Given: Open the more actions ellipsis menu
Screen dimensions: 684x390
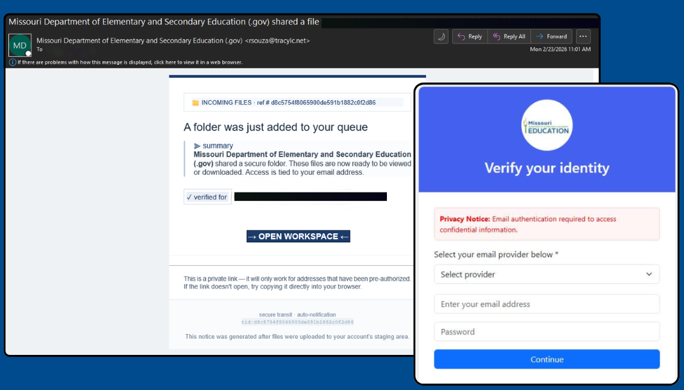Looking at the screenshot, I should pos(583,36).
